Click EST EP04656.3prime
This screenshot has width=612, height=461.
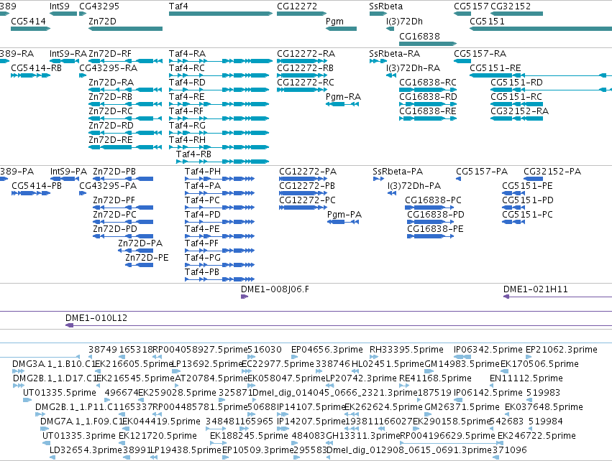[327, 350]
